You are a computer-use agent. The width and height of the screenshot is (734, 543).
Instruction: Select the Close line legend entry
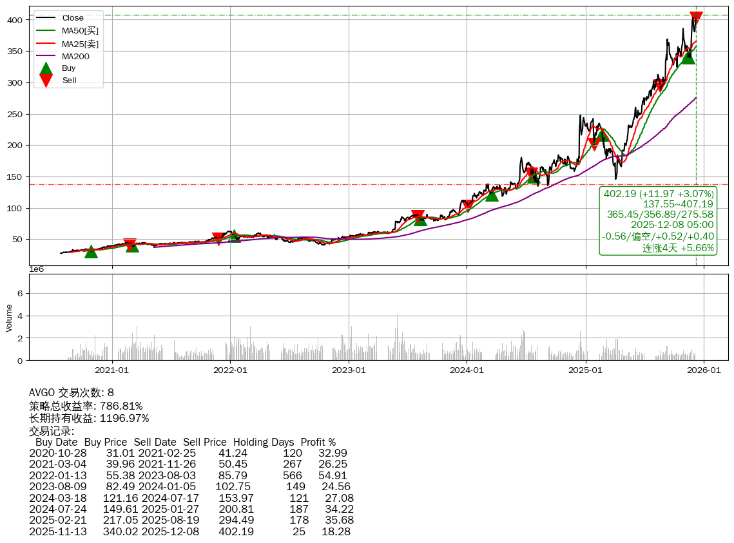pos(73,18)
